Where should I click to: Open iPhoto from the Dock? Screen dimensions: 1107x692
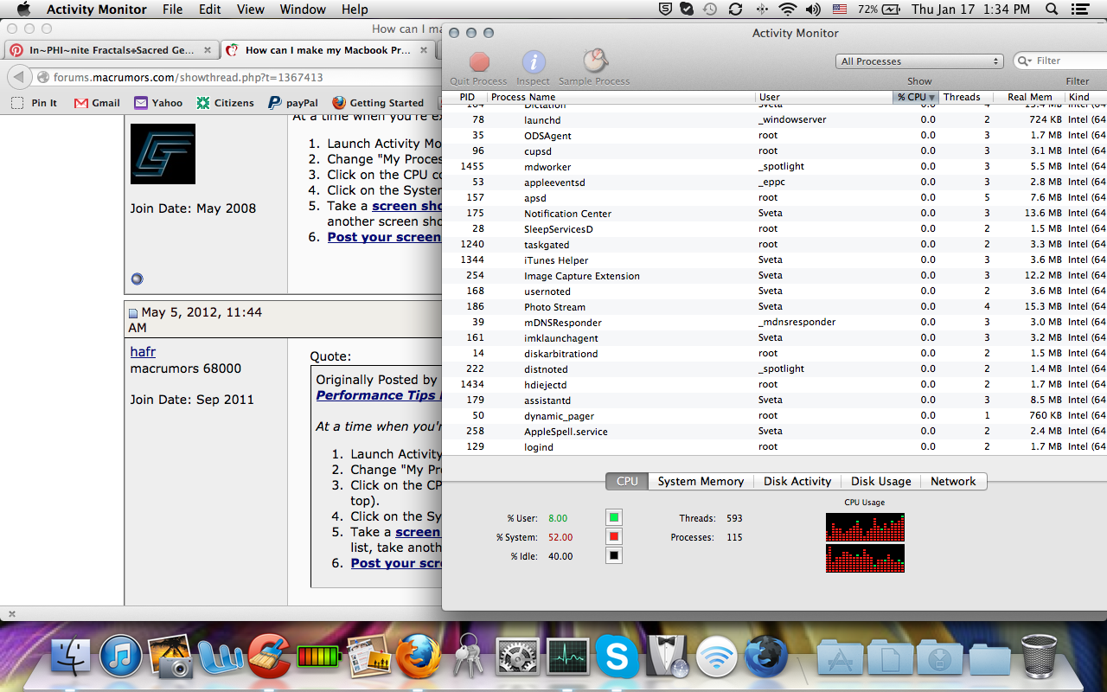[170, 657]
